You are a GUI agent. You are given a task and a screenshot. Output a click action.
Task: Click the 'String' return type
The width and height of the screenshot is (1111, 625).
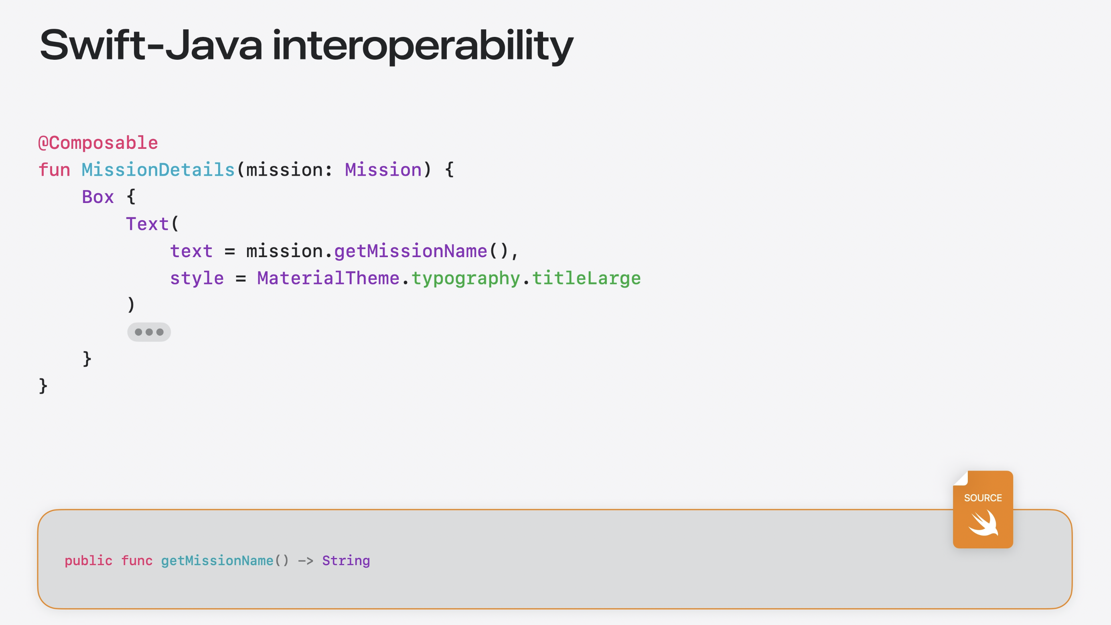[x=346, y=561]
